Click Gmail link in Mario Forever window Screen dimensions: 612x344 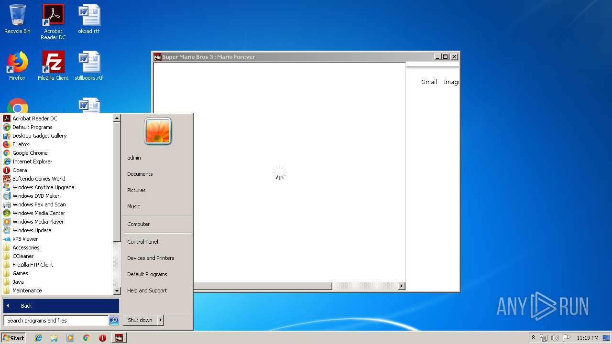coord(429,82)
